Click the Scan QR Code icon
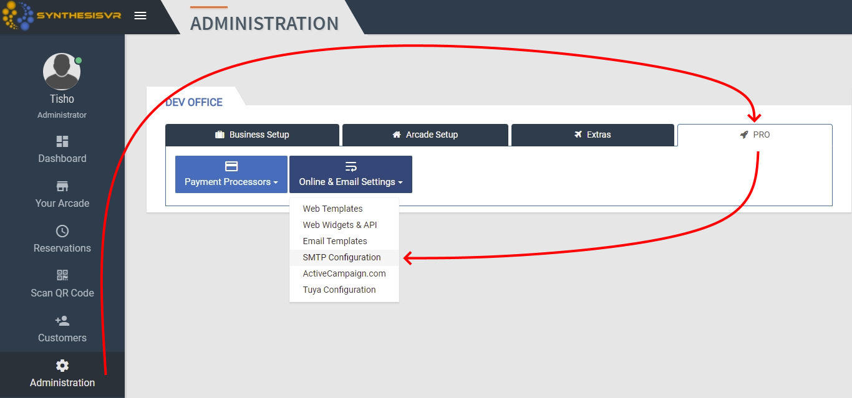Image resolution: width=852 pixels, height=398 pixels. 62,276
